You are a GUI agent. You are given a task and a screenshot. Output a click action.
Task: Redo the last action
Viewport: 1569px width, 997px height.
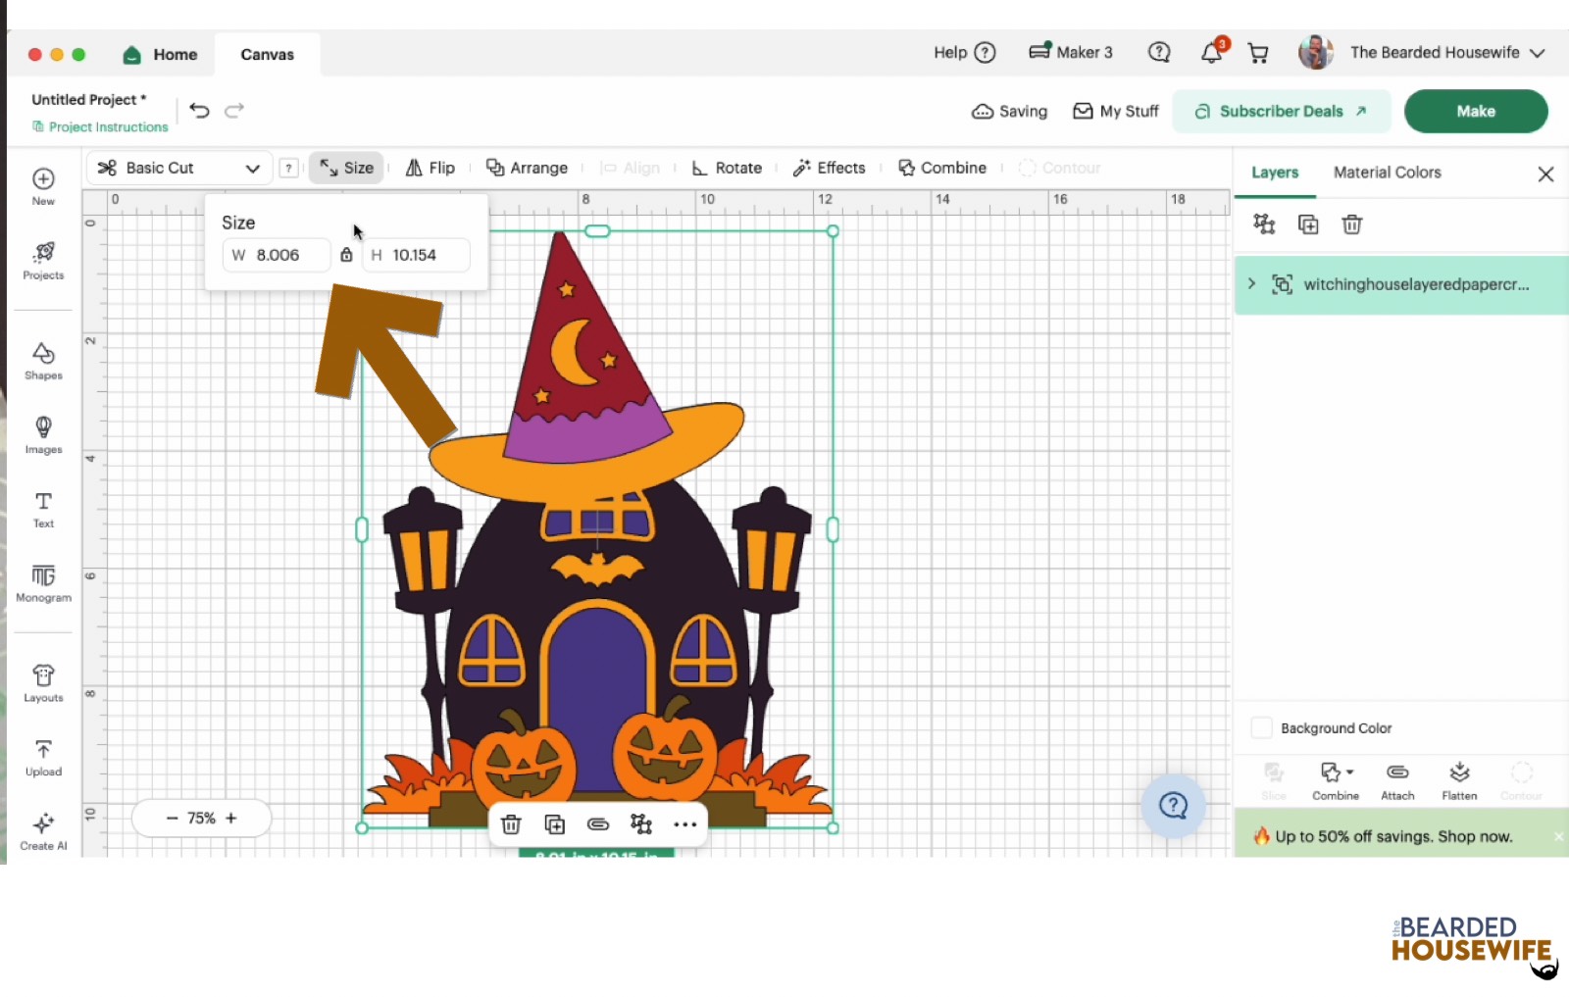pos(234,111)
